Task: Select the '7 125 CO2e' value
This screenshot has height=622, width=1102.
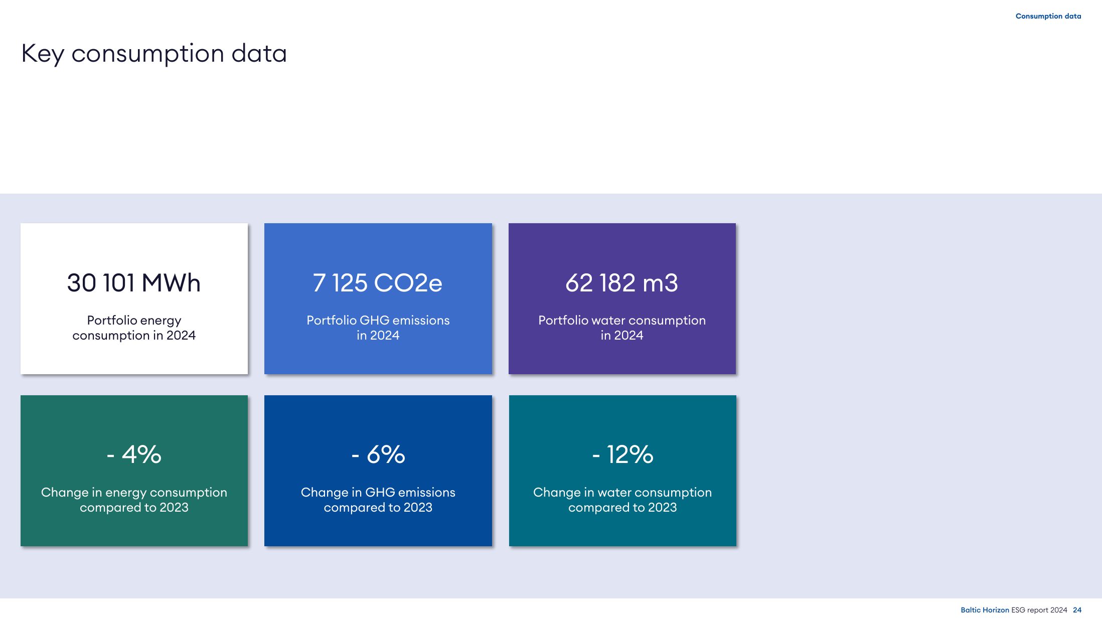Action: point(378,282)
